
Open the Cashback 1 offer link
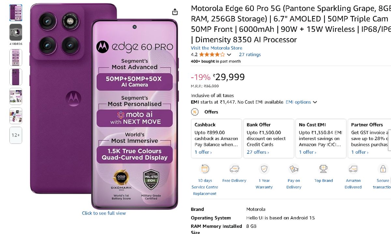click(203, 152)
